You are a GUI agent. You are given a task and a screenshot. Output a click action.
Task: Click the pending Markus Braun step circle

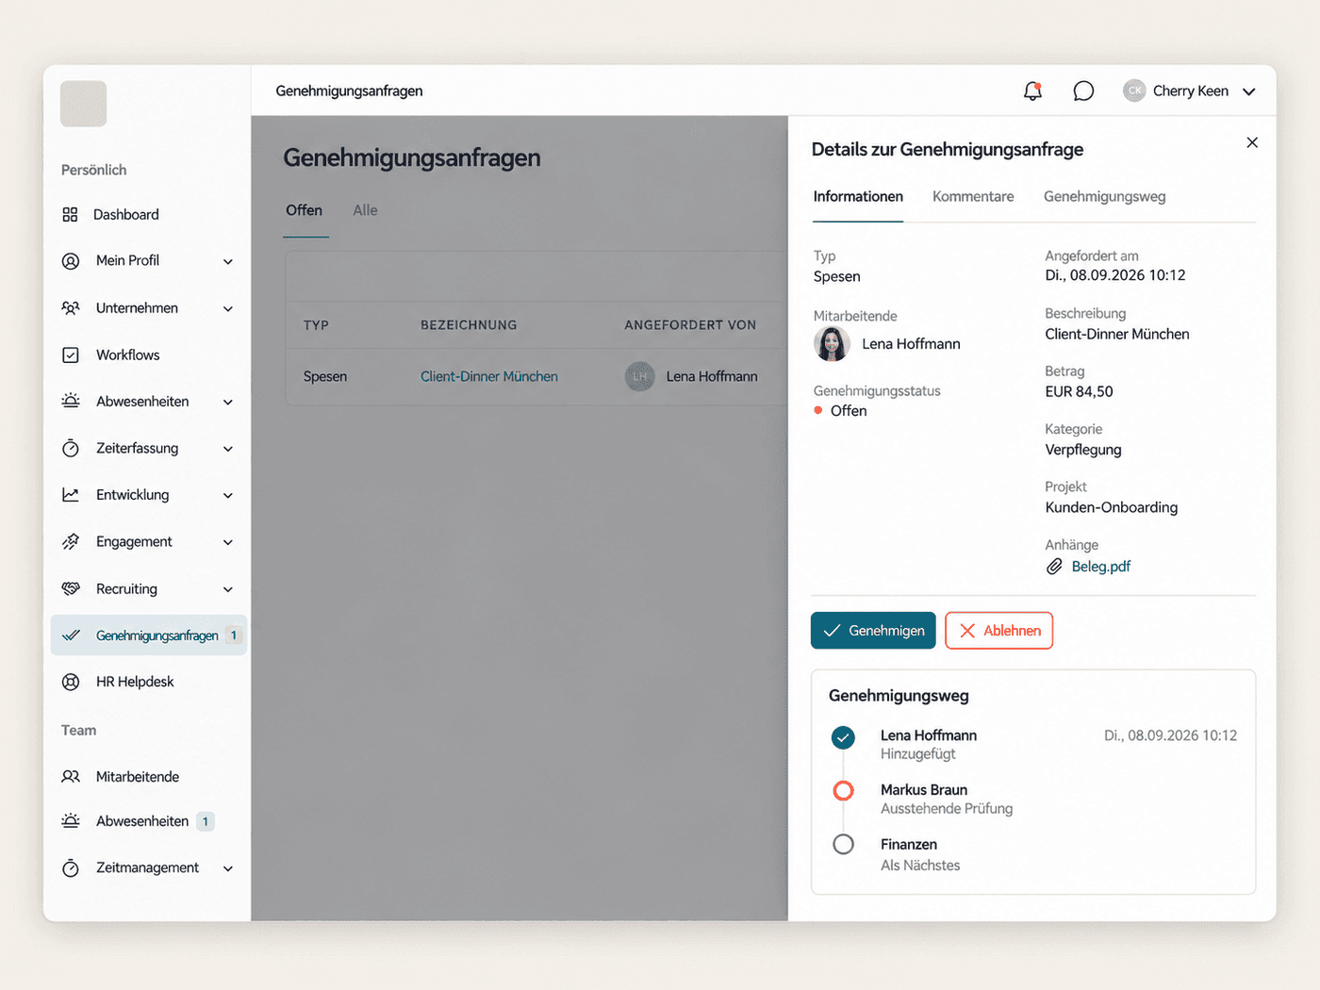(844, 790)
